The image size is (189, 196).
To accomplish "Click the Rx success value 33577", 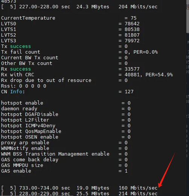I will coord(132,69).
